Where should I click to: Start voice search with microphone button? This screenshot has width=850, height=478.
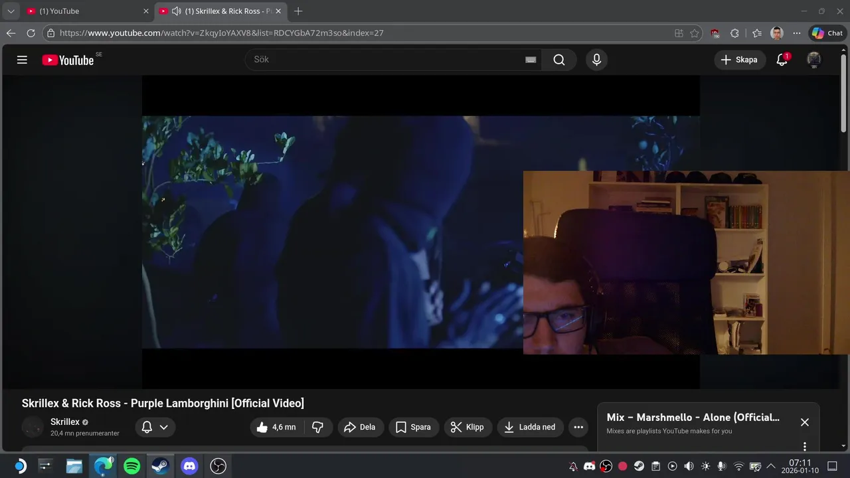tap(596, 60)
